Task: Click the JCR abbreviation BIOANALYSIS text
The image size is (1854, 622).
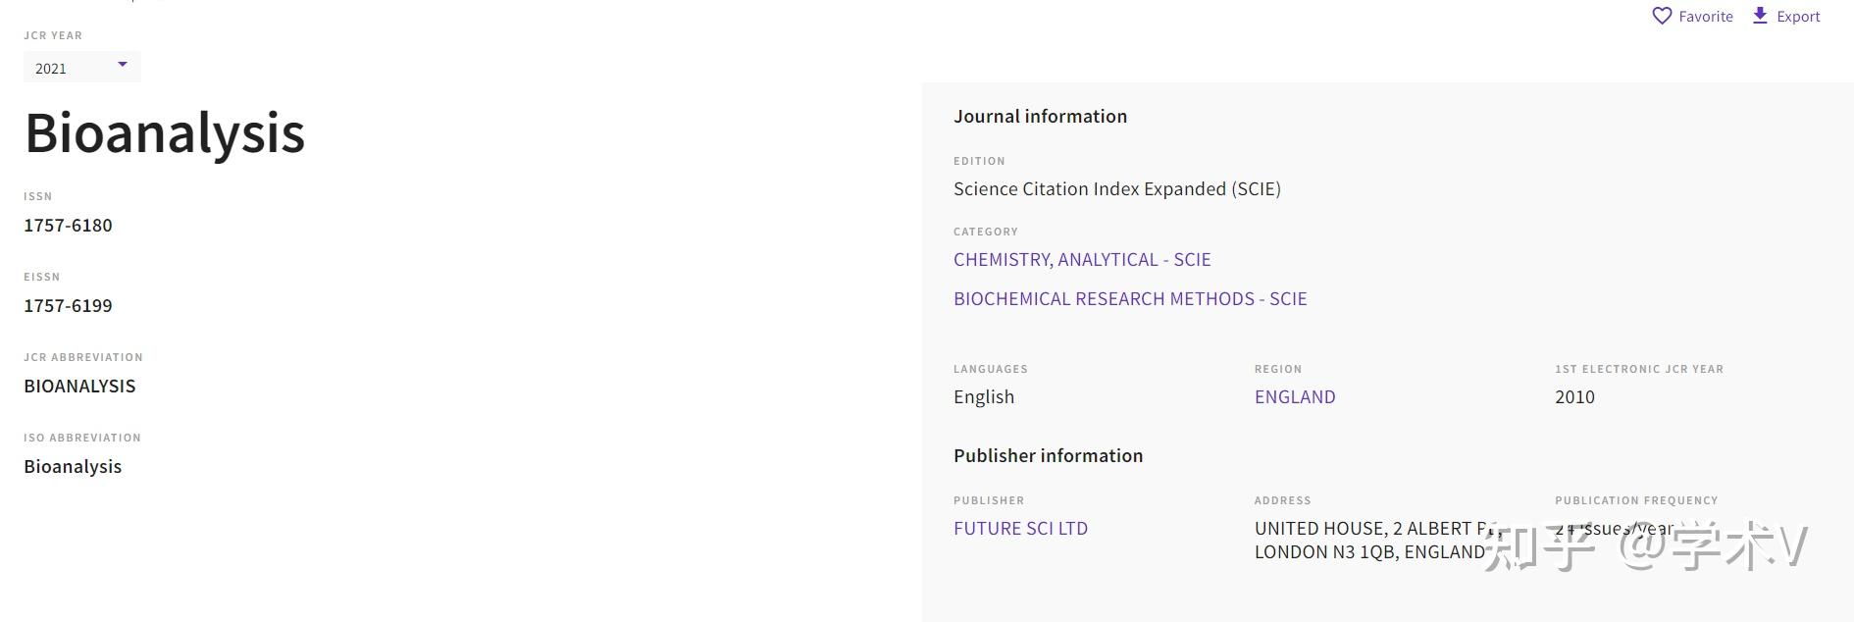Action: (79, 386)
